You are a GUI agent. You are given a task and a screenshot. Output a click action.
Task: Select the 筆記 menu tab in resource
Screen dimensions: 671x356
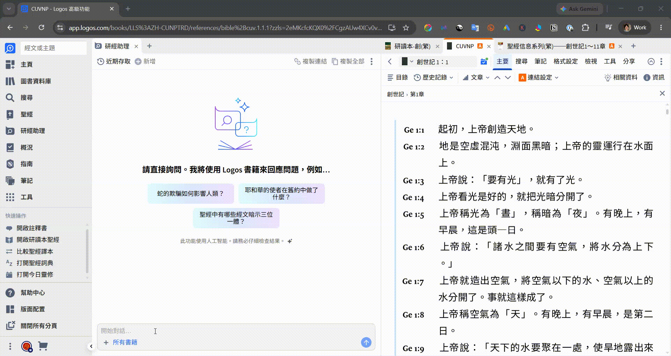pyautogui.click(x=540, y=61)
